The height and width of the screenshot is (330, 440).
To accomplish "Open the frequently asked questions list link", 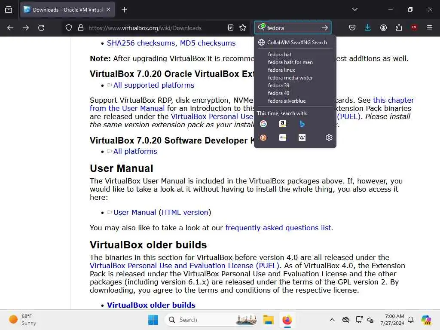I will point(278,228).
